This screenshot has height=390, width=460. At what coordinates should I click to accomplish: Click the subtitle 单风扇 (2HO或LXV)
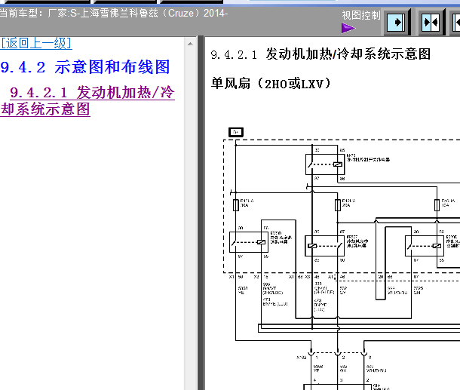(271, 84)
